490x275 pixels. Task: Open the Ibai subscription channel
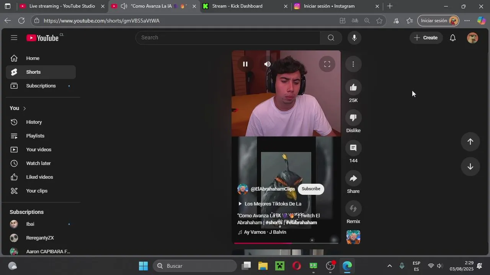coord(41,224)
